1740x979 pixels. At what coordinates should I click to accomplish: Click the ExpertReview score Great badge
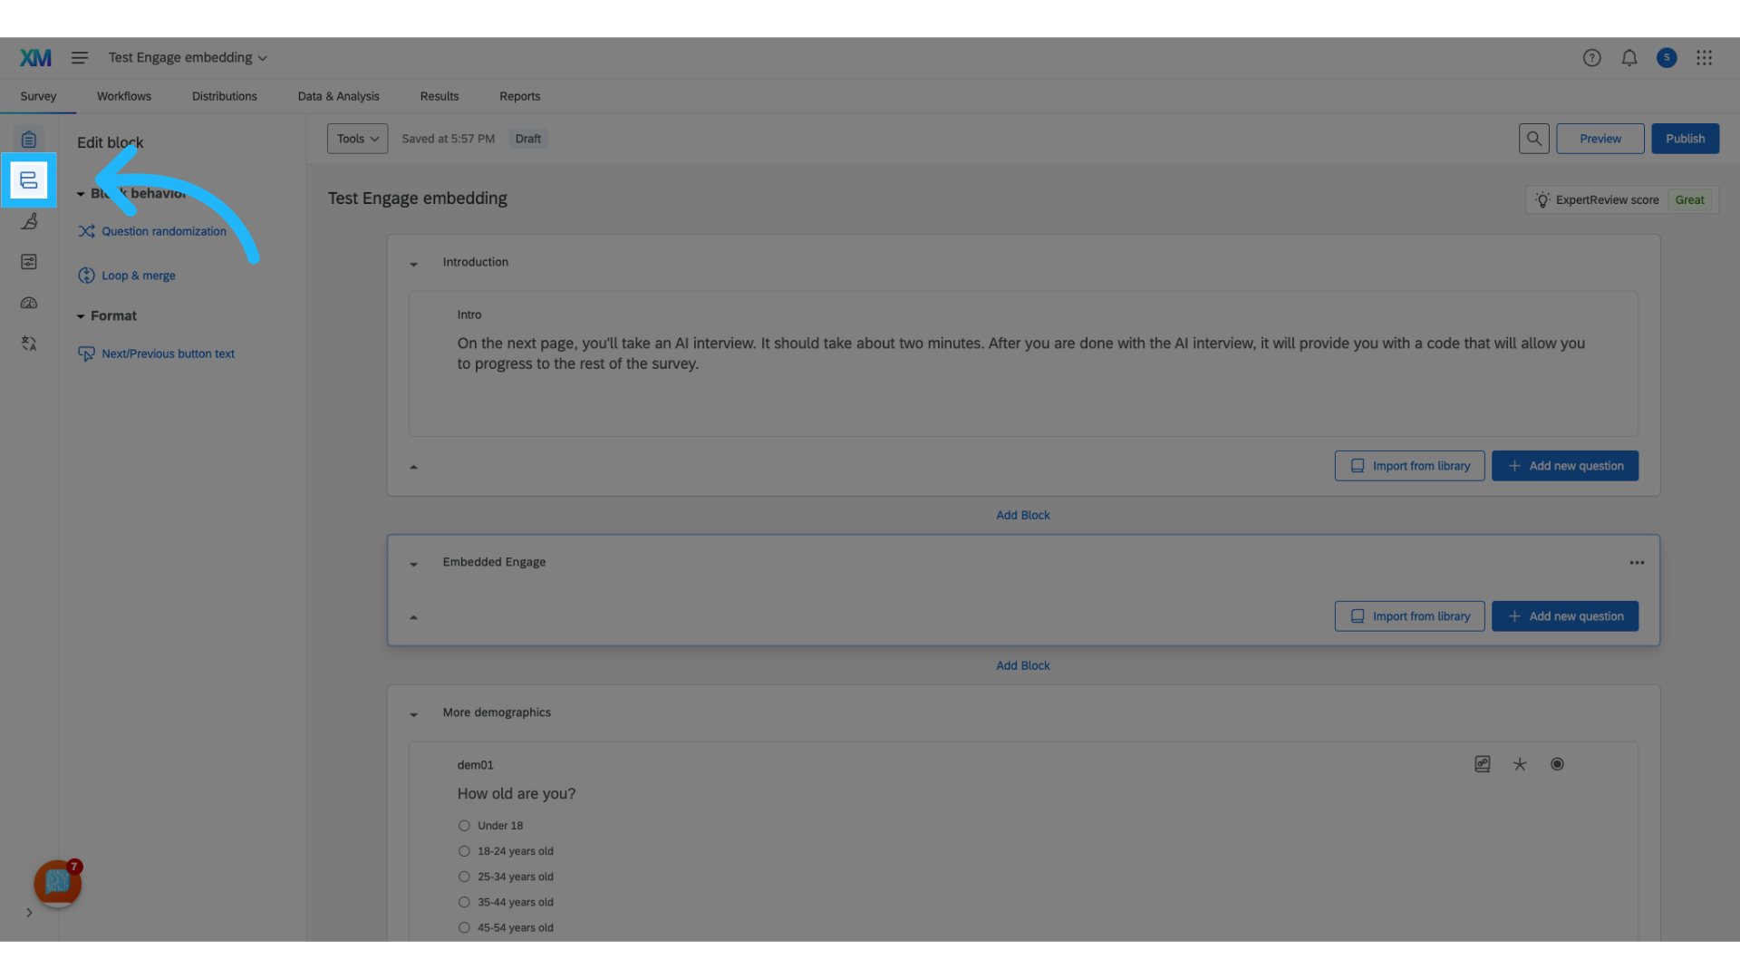[1689, 199]
